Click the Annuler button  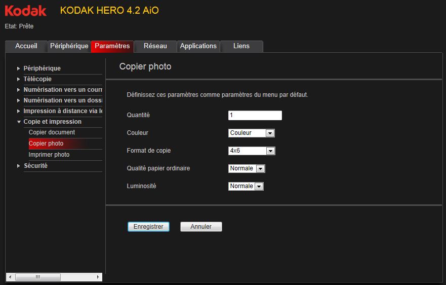(x=201, y=227)
